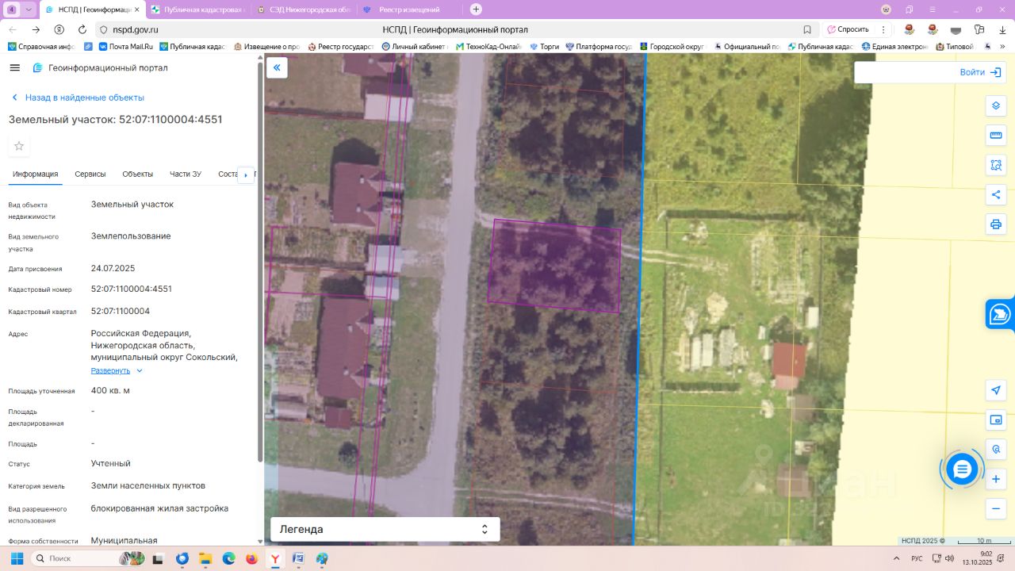
Task: Click the map search tool above zoom in
Action: (x=996, y=450)
